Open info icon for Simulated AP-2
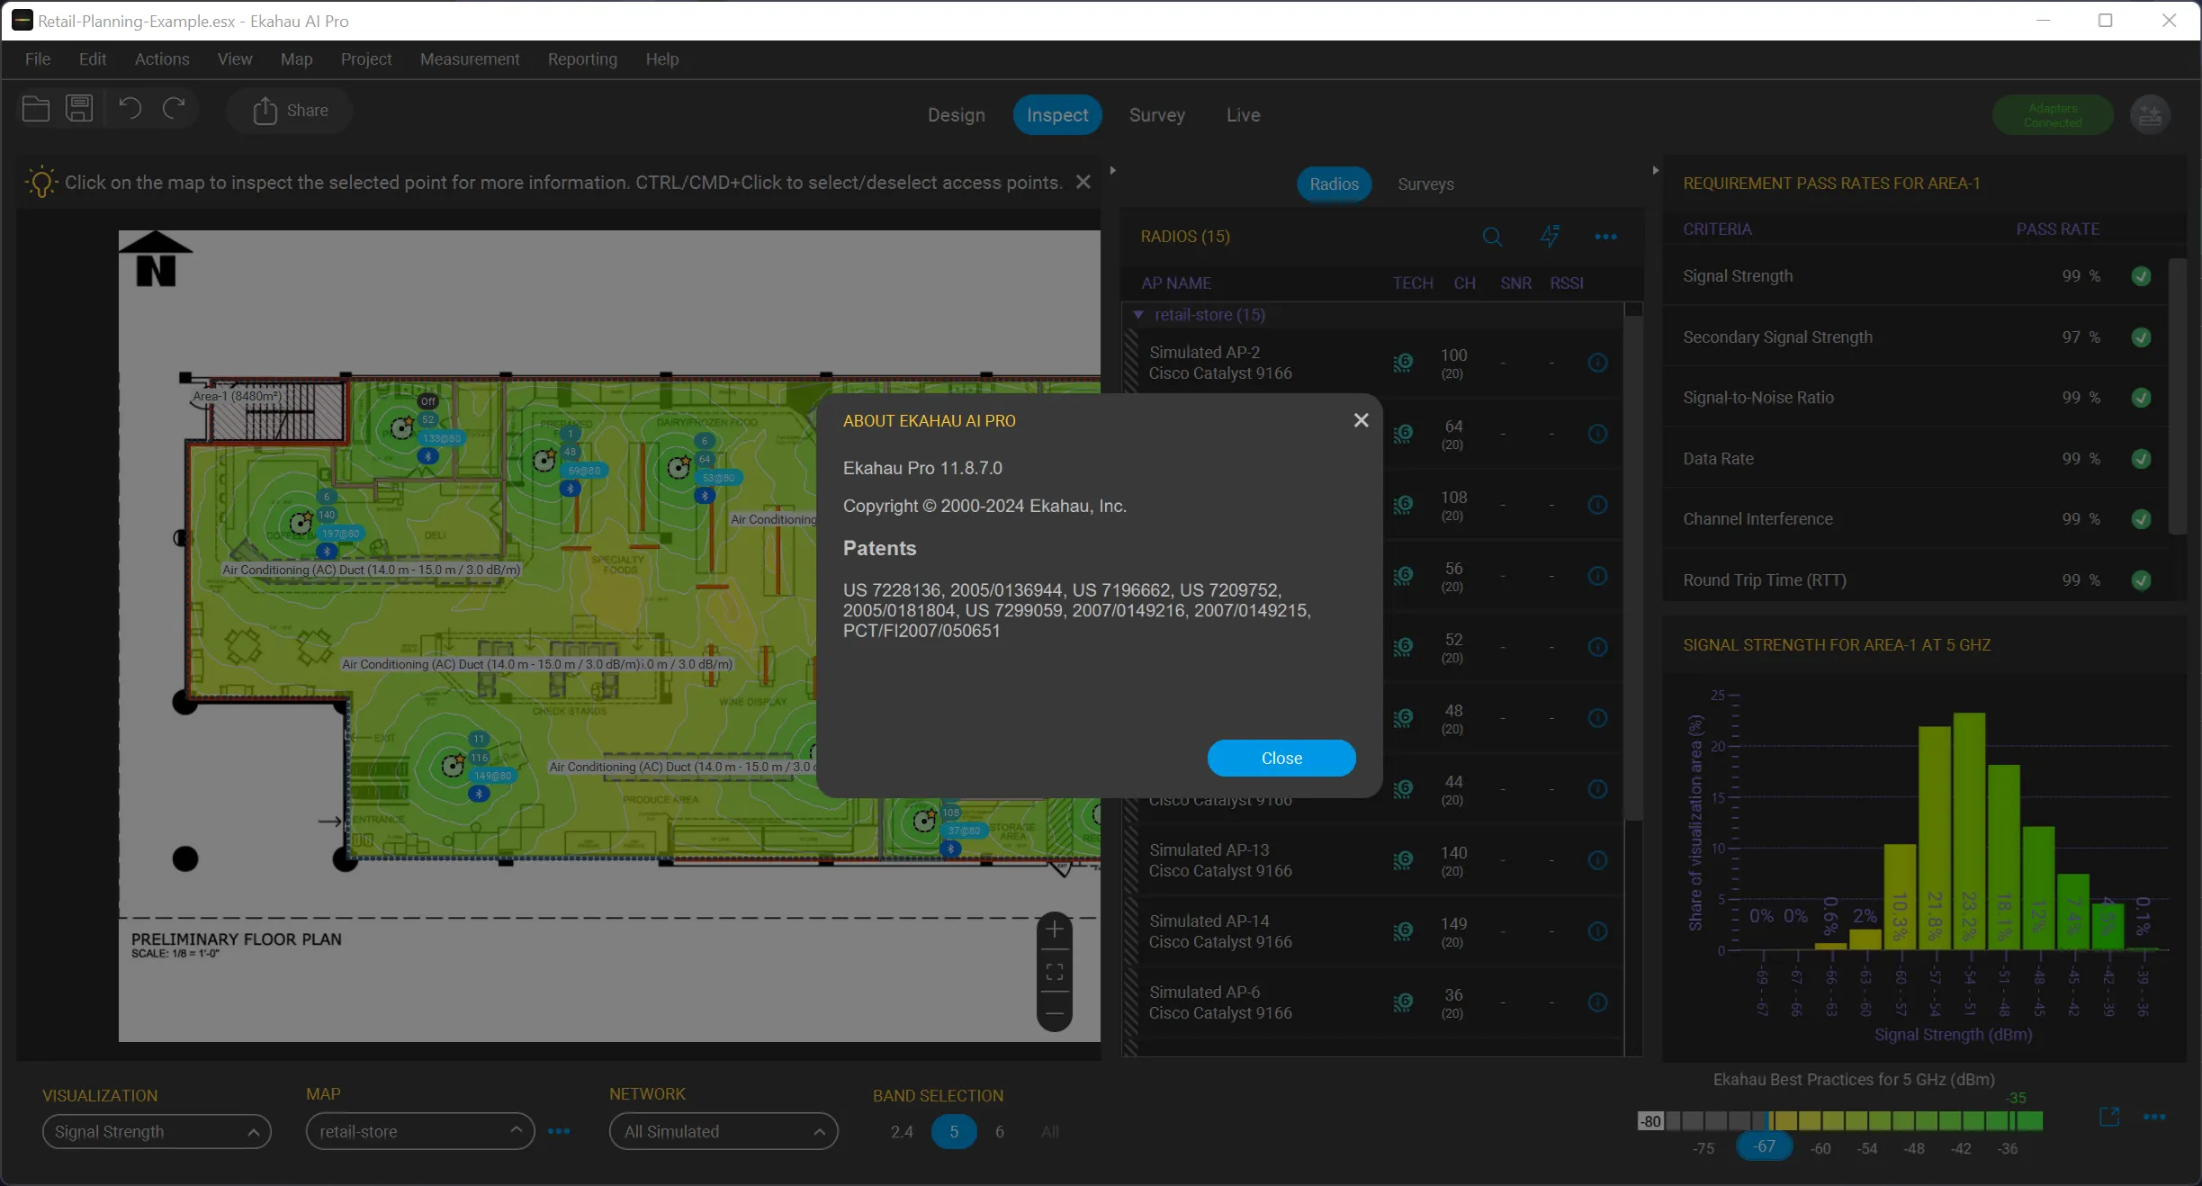 (1597, 363)
